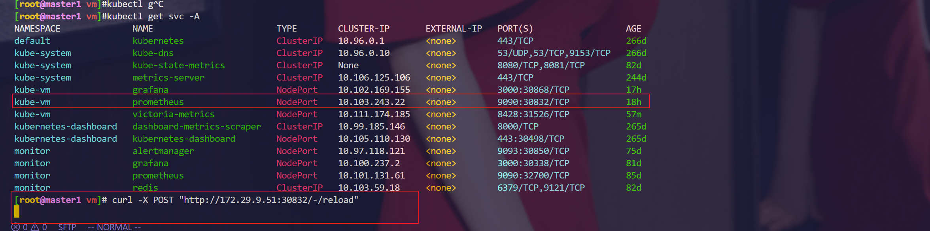Click the victoria-metrics service name
This screenshot has width=930, height=231.
coord(173,114)
